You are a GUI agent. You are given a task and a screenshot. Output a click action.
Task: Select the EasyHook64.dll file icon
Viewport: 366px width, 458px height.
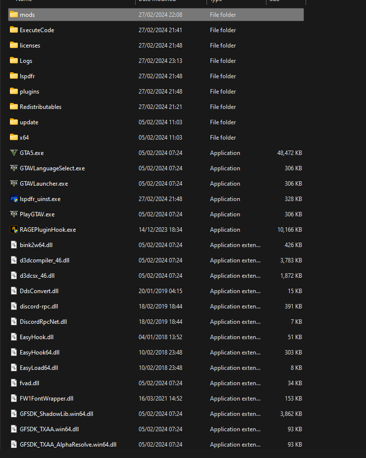(x=14, y=352)
